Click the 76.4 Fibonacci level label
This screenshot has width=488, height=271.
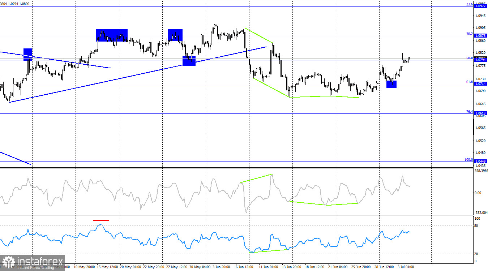point(469,112)
